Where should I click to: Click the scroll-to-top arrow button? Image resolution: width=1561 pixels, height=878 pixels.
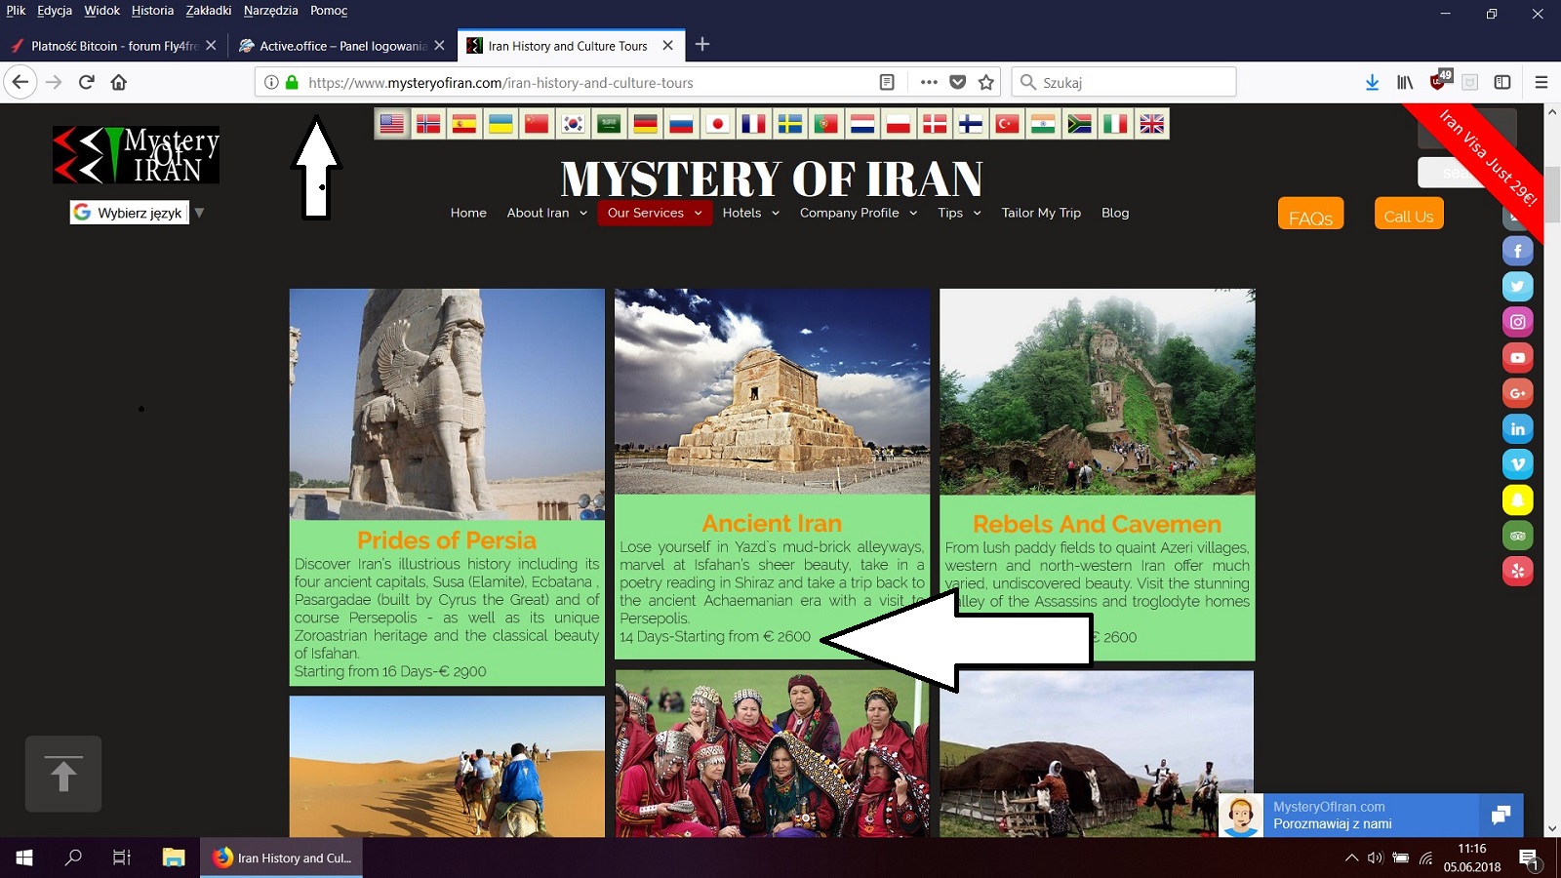(63, 774)
